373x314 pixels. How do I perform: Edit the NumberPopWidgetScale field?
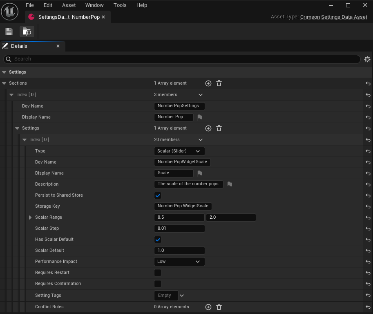click(x=182, y=162)
